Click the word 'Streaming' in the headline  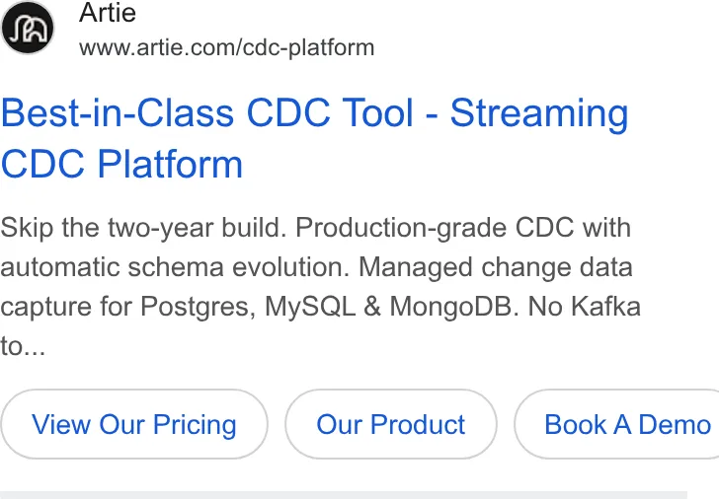coord(539,114)
